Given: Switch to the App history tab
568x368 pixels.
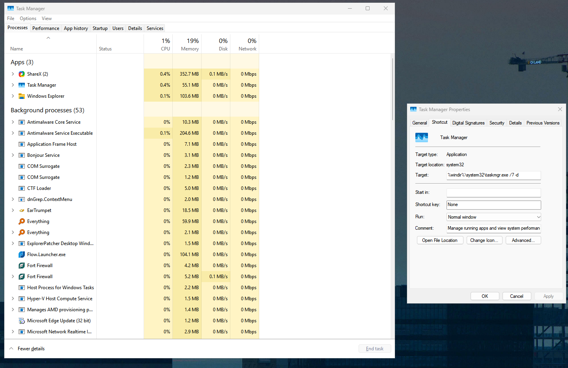Looking at the screenshot, I should [x=76, y=28].
